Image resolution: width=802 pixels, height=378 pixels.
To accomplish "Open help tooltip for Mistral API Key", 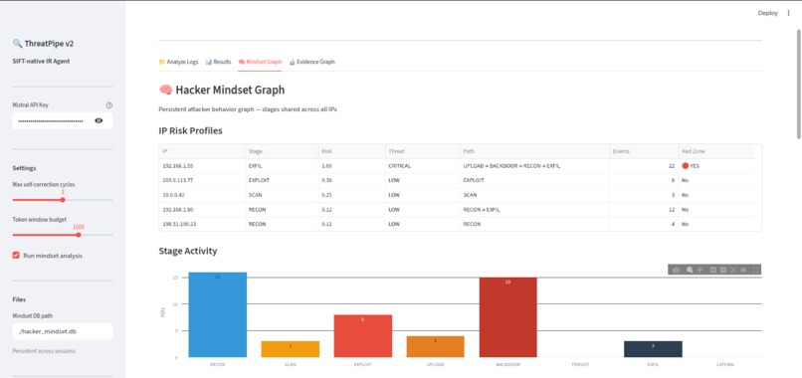I will coord(108,105).
